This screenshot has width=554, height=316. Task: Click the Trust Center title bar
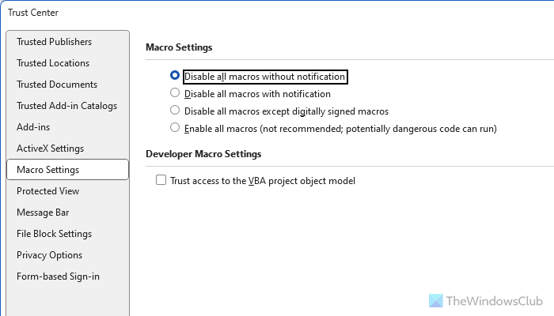pyautogui.click(x=277, y=13)
